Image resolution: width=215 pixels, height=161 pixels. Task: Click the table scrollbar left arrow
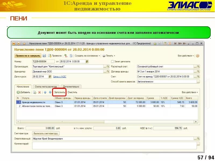(18, 122)
